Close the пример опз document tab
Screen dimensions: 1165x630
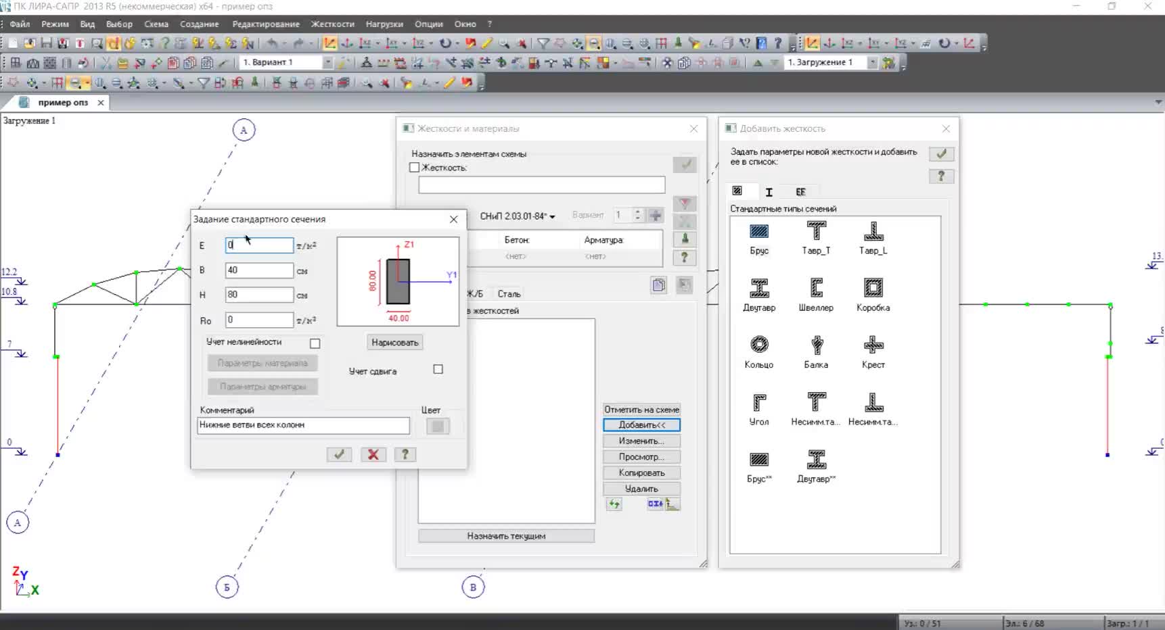(x=101, y=103)
